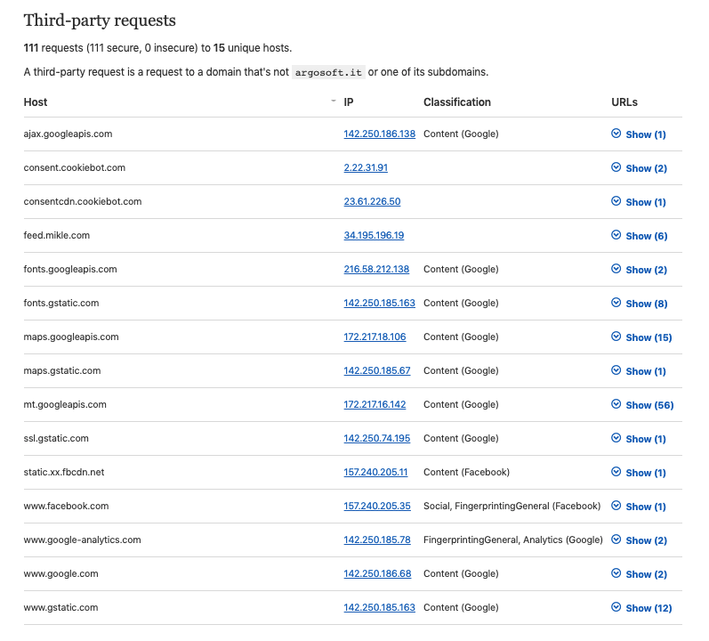Expand Show (2) for www.google.com
The height and width of the screenshot is (641, 709).
[x=639, y=574]
